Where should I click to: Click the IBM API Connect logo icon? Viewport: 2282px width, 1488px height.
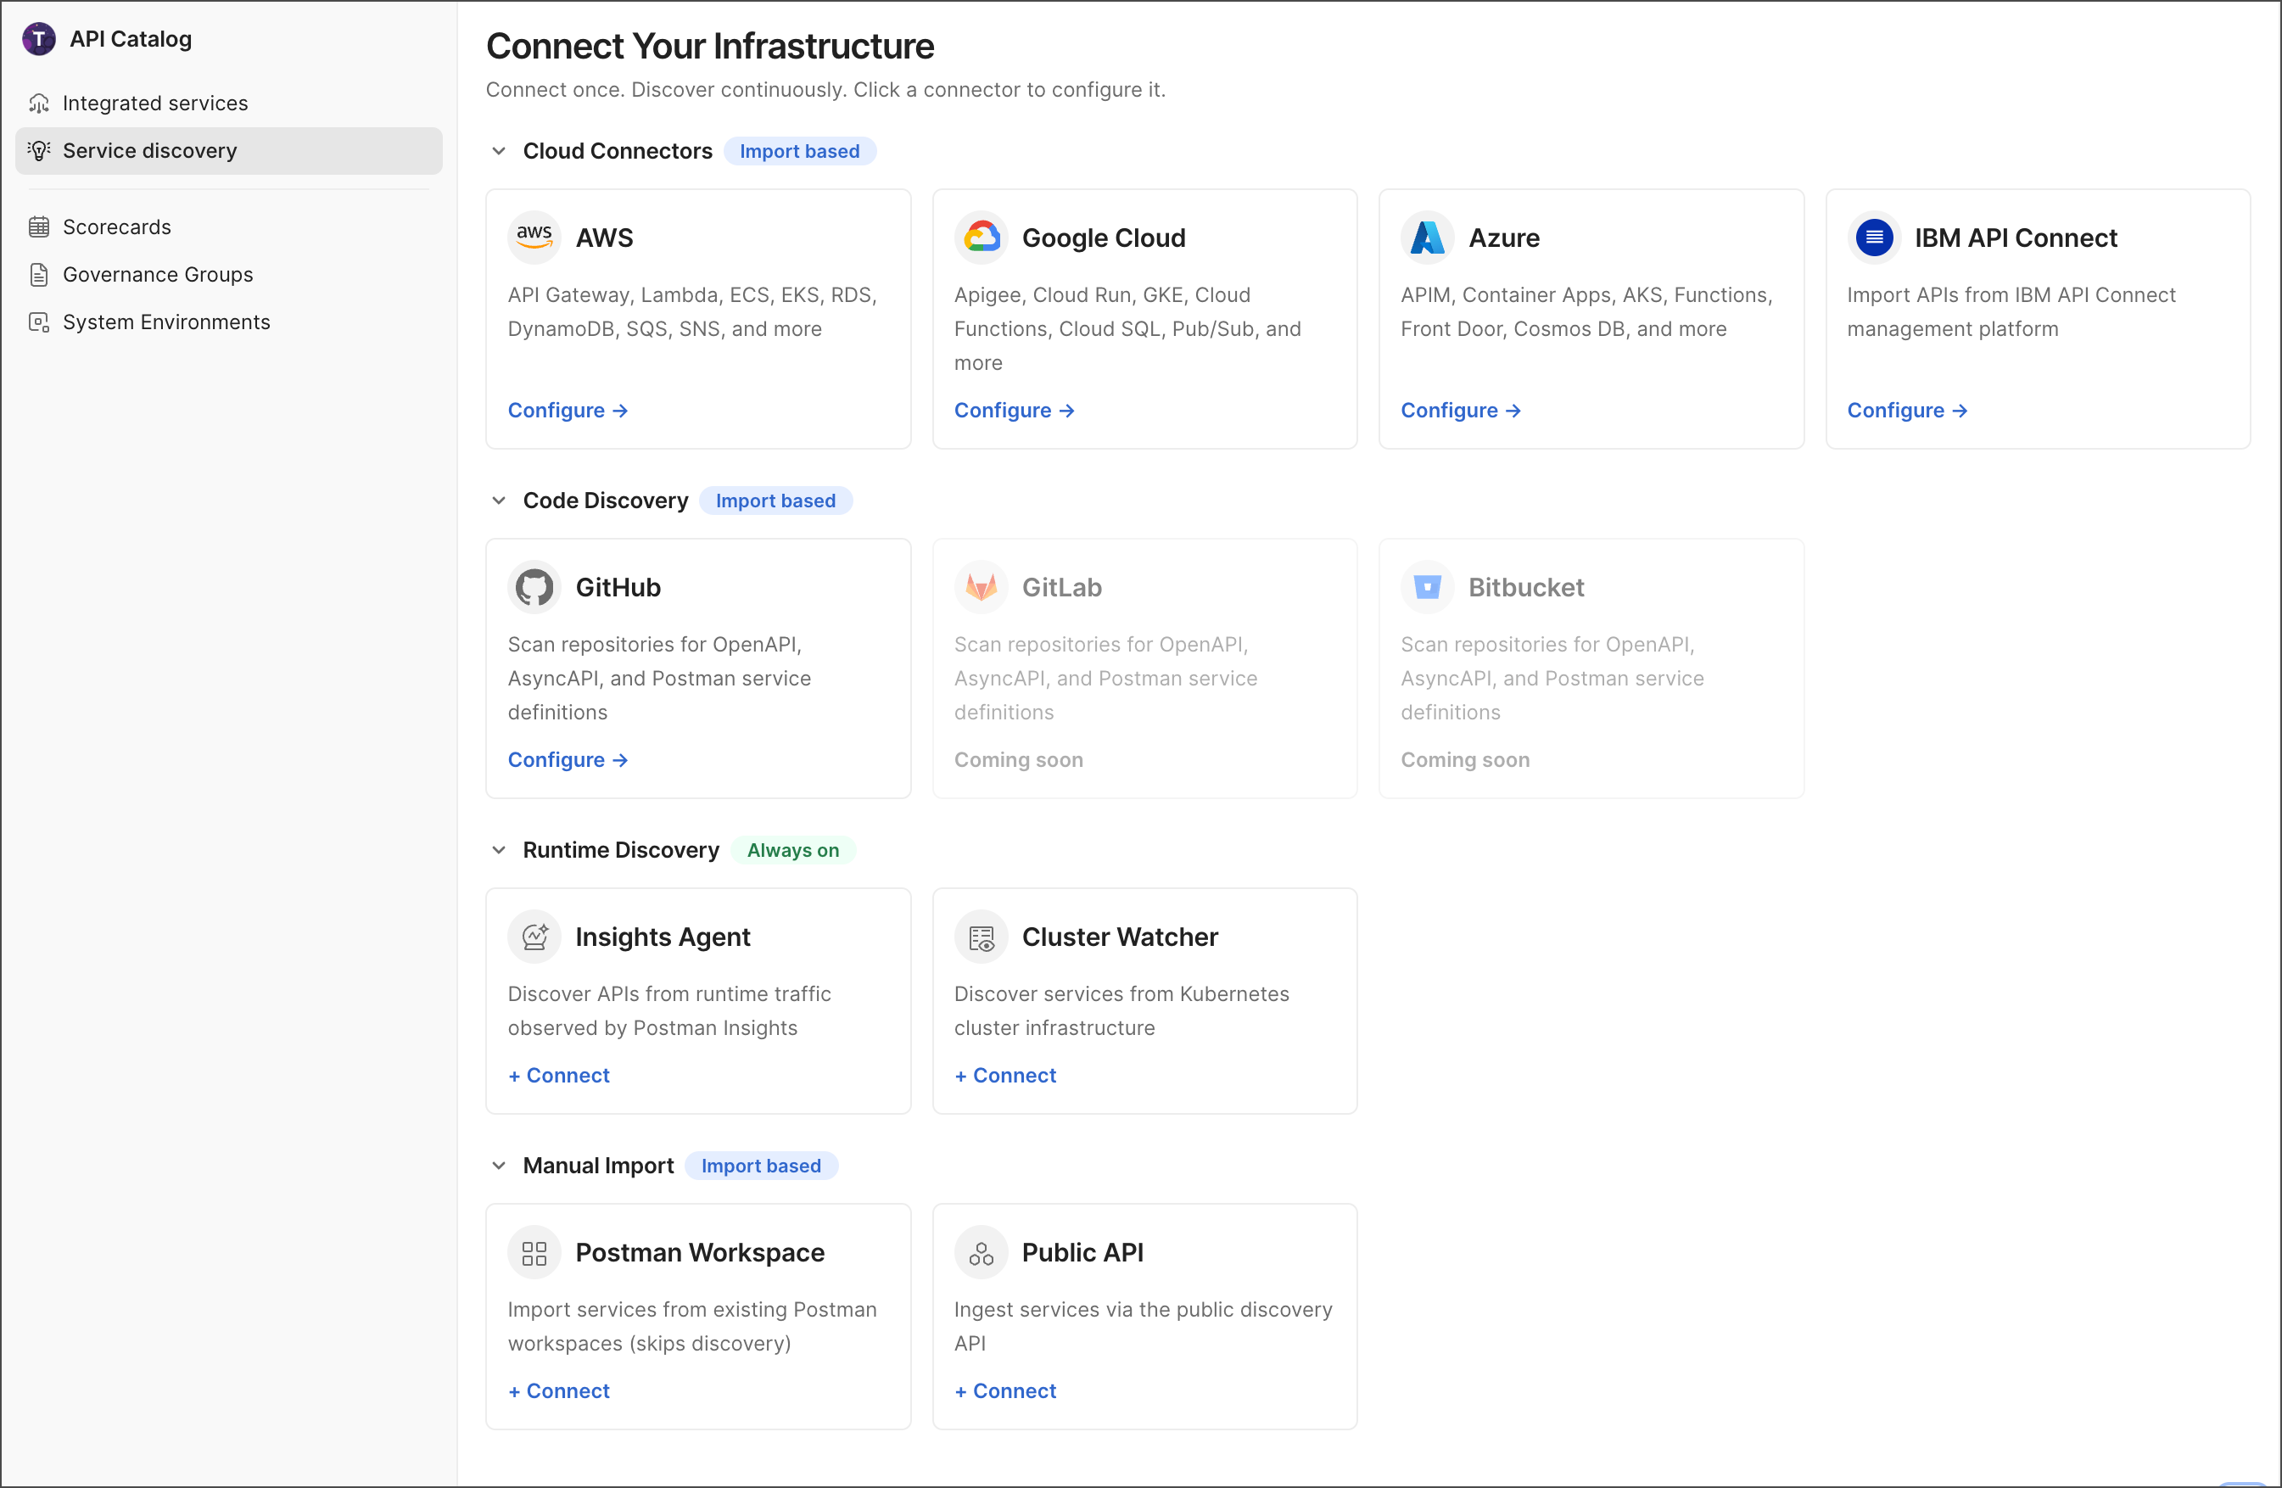click(1874, 237)
